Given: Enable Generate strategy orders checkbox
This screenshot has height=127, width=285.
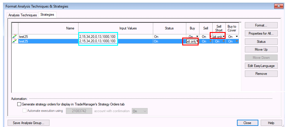Looking at the screenshot, I should coord(19,104).
